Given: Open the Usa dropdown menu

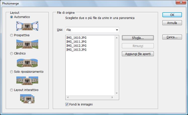Looking at the screenshot, I should coord(92,30).
